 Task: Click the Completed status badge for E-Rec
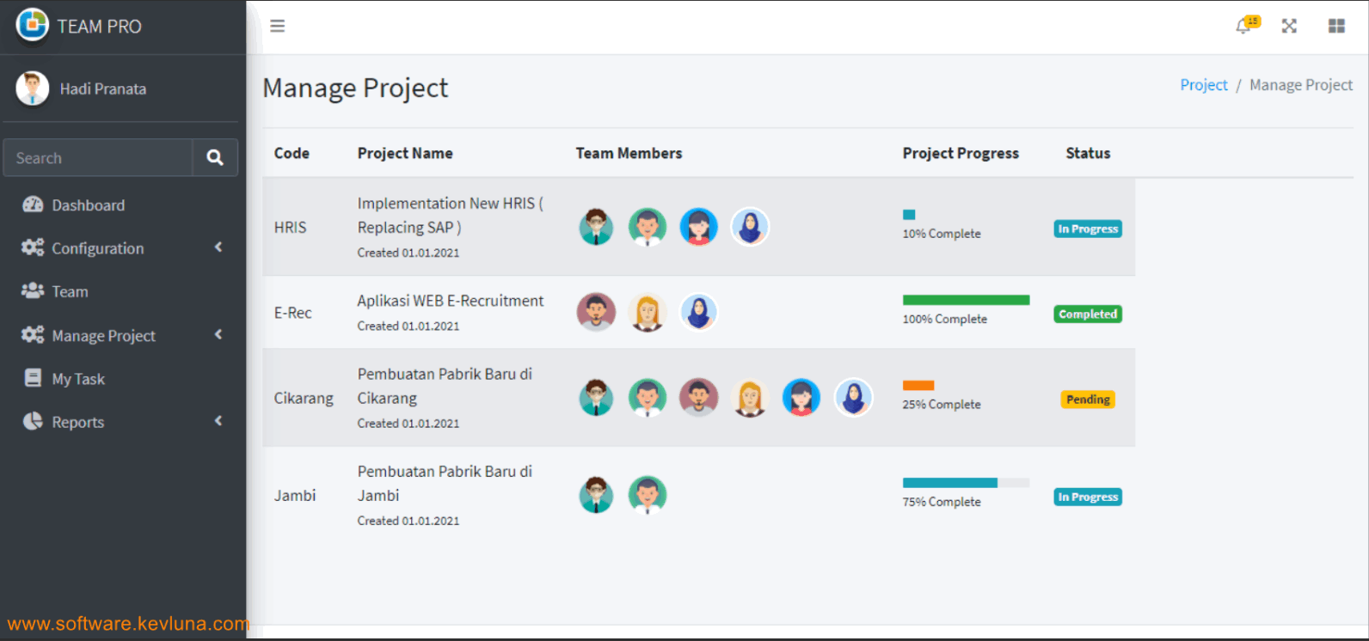tap(1088, 314)
